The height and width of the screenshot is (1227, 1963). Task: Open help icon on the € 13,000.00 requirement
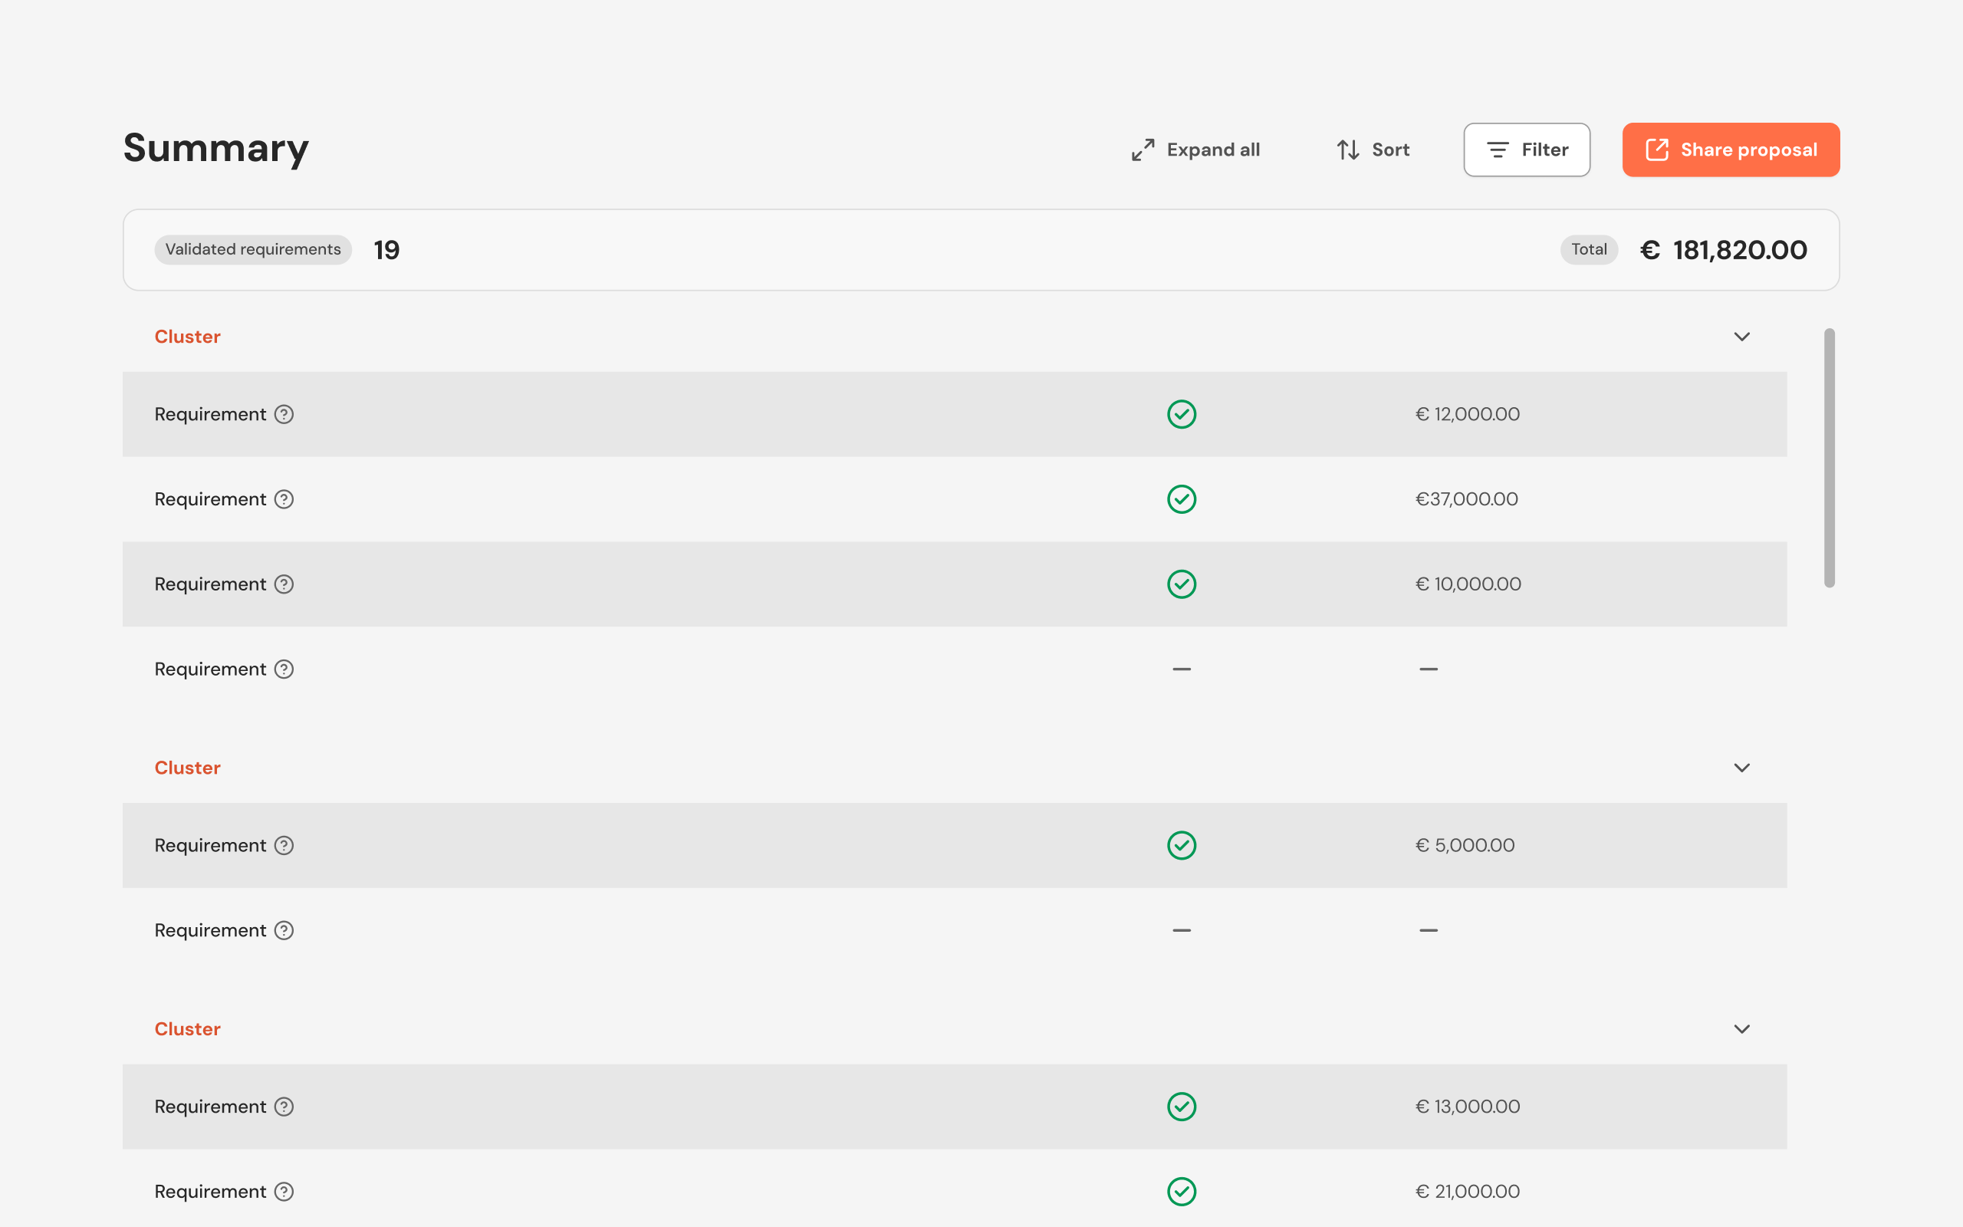(284, 1107)
